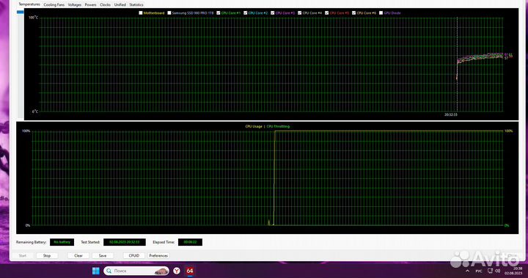This screenshot has width=528, height=278.
Task: Click the AIDA64 taskbar icon
Action: (190, 271)
